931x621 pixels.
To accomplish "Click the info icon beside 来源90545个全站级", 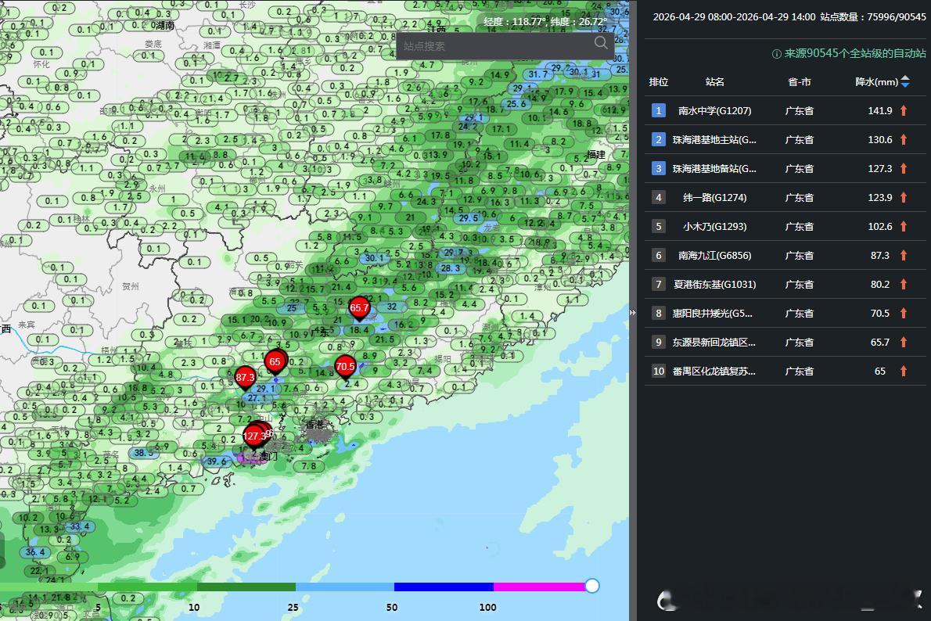I will 776,54.
